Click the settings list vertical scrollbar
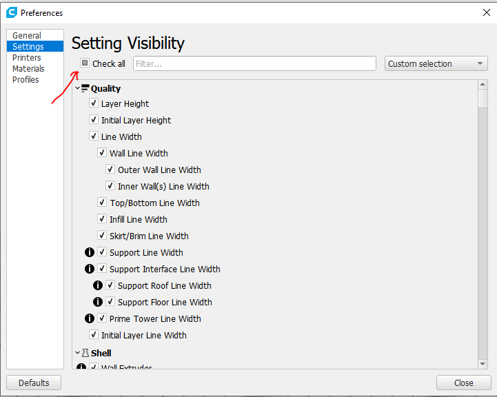Screen dimensions: 497x397 pyautogui.click(x=483, y=227)
